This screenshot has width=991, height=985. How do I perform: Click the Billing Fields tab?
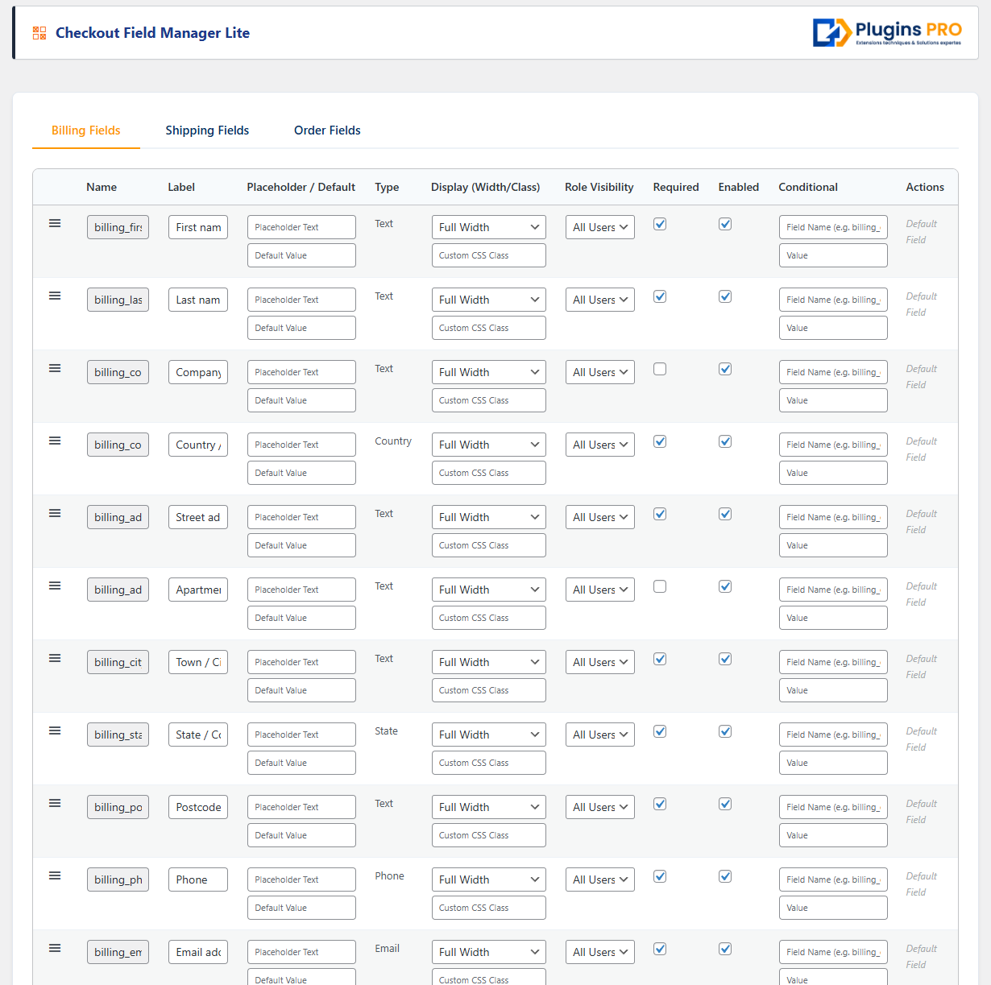click(86, 130)
